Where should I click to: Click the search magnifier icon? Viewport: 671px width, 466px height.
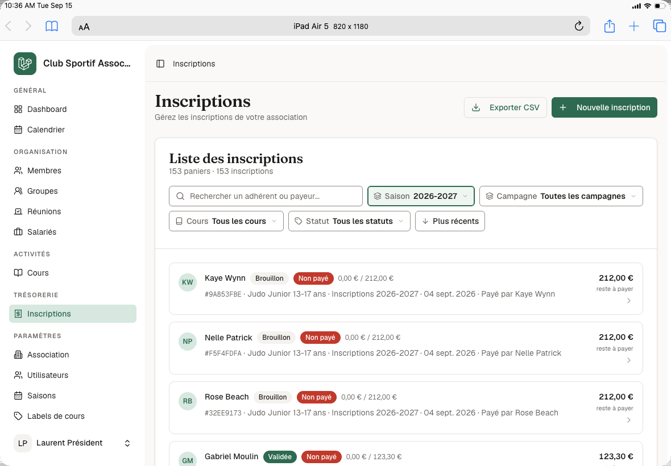point(180,196)
